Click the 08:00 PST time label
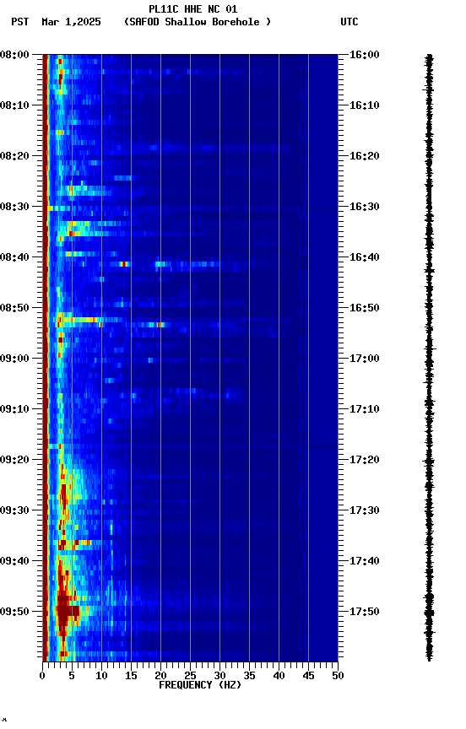466x729 pixels. 14,55
